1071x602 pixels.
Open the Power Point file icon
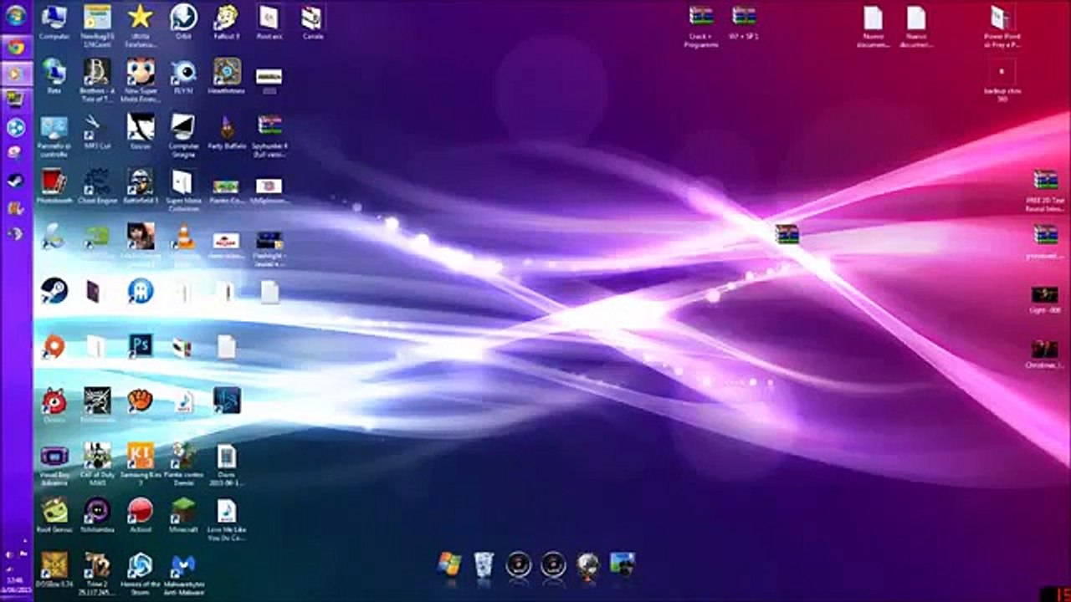coord(1002,25)
